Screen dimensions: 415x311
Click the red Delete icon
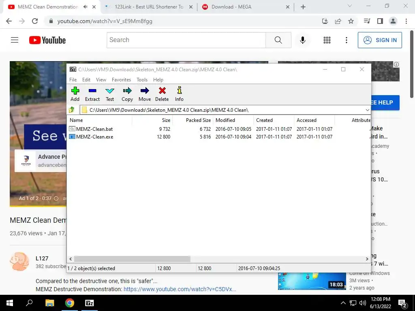162,94
